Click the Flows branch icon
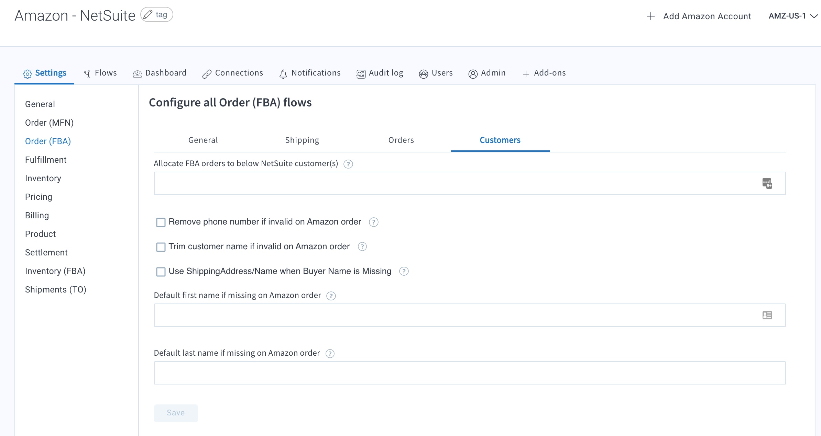Image resolution: width=821 pixels, height=436 pixels. pyautogui.click(x=87, y=73)
